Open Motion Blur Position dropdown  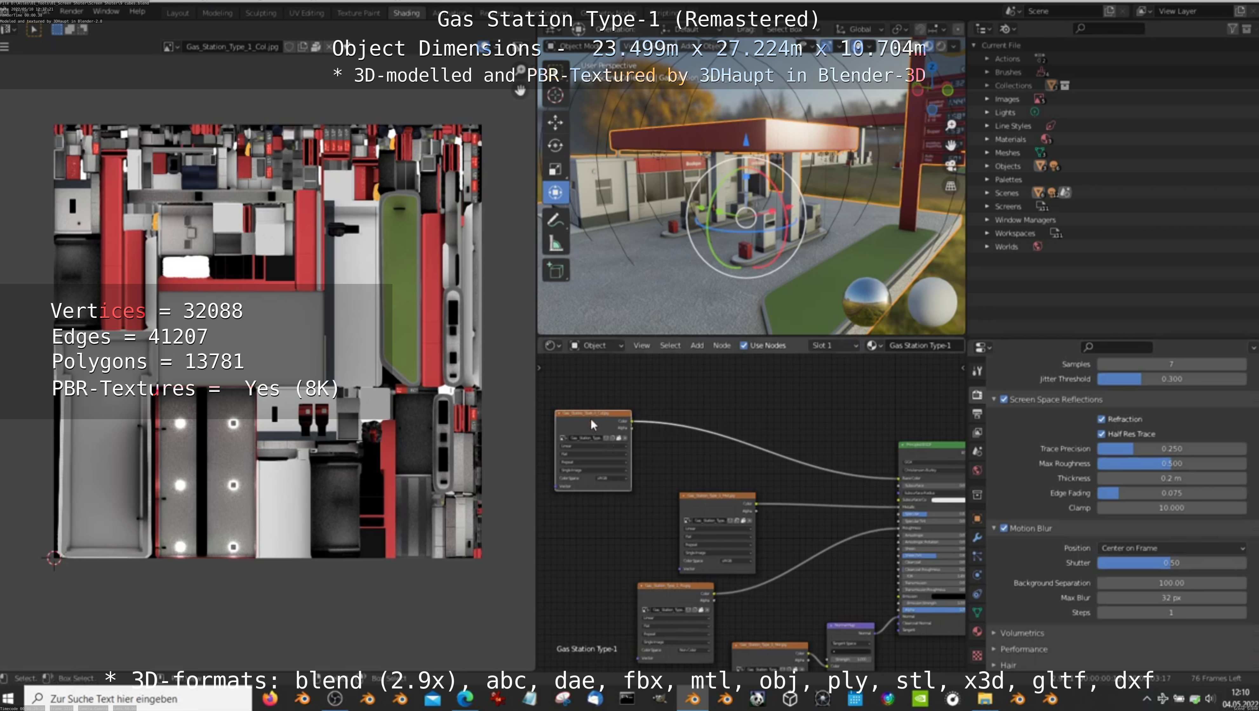point(1171,548)
